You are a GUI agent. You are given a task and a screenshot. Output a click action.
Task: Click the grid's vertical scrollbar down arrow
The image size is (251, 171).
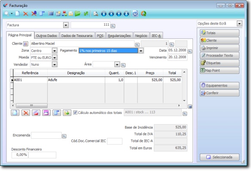pyautogui.click(x=184, y=101)
